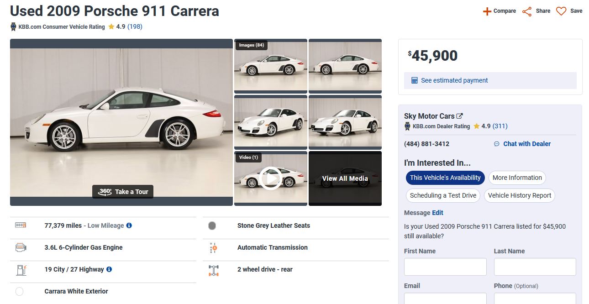589x304 pixels.
Task: Click the First Name input field
Action: click(445, 267)
